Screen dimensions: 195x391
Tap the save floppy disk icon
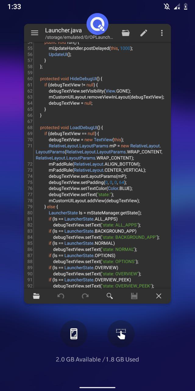pyautogui.click(x=134, y=296)
